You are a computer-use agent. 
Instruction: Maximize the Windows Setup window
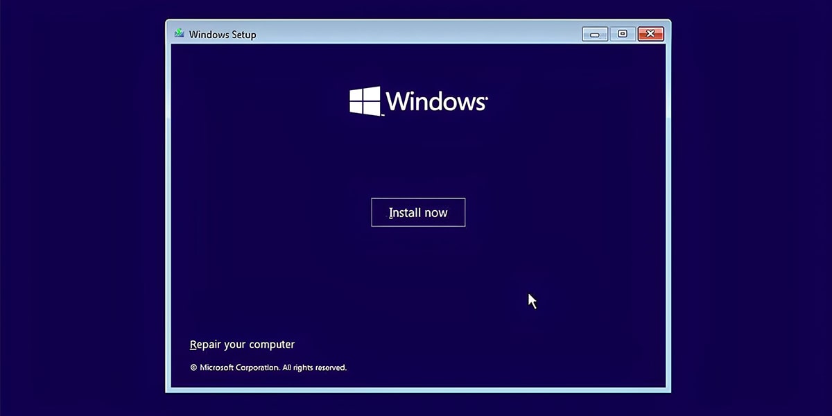(623, 34)
